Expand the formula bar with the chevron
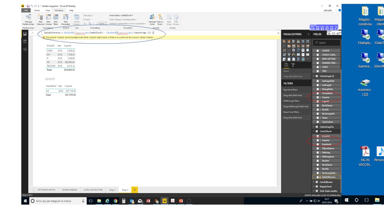This screenshot has width=384, height=216. coord(278,33)
